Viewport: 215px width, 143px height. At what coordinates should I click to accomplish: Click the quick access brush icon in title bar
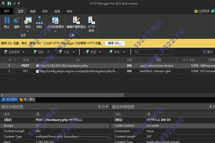(x=14, y=4)
